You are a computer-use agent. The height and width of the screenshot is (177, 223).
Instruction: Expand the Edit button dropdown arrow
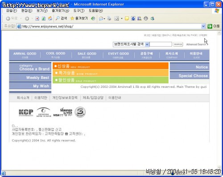coord(122,19)
